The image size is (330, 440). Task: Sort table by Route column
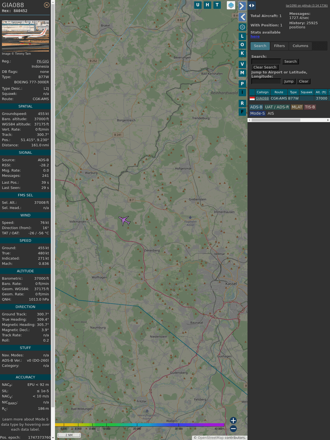click(279, 92)
